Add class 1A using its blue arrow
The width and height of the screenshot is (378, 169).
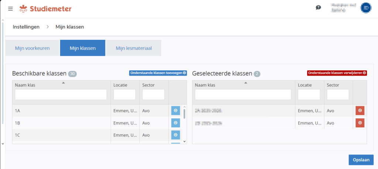pos(175,110)
